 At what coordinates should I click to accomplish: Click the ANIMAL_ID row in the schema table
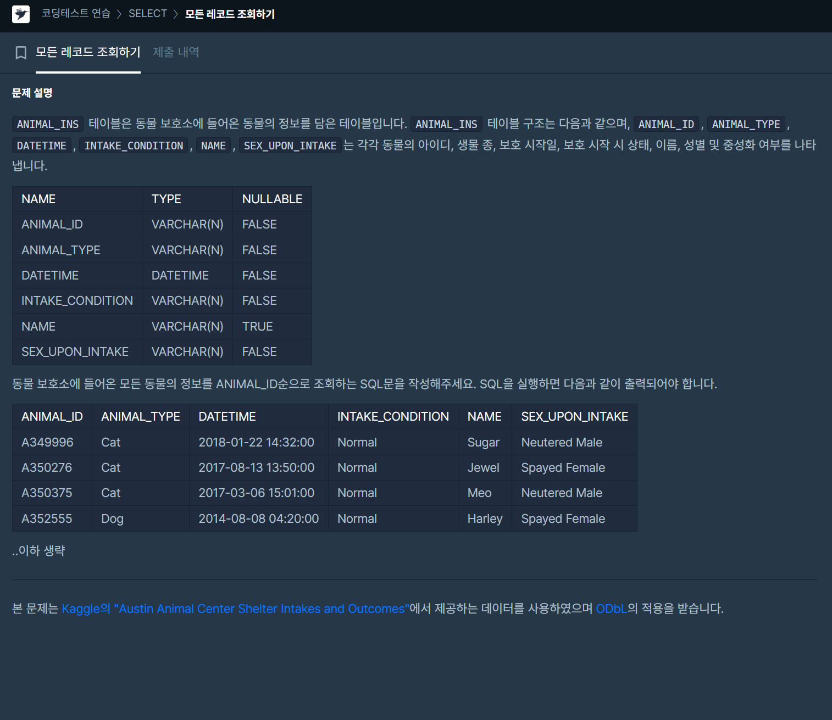pos(162,225)
